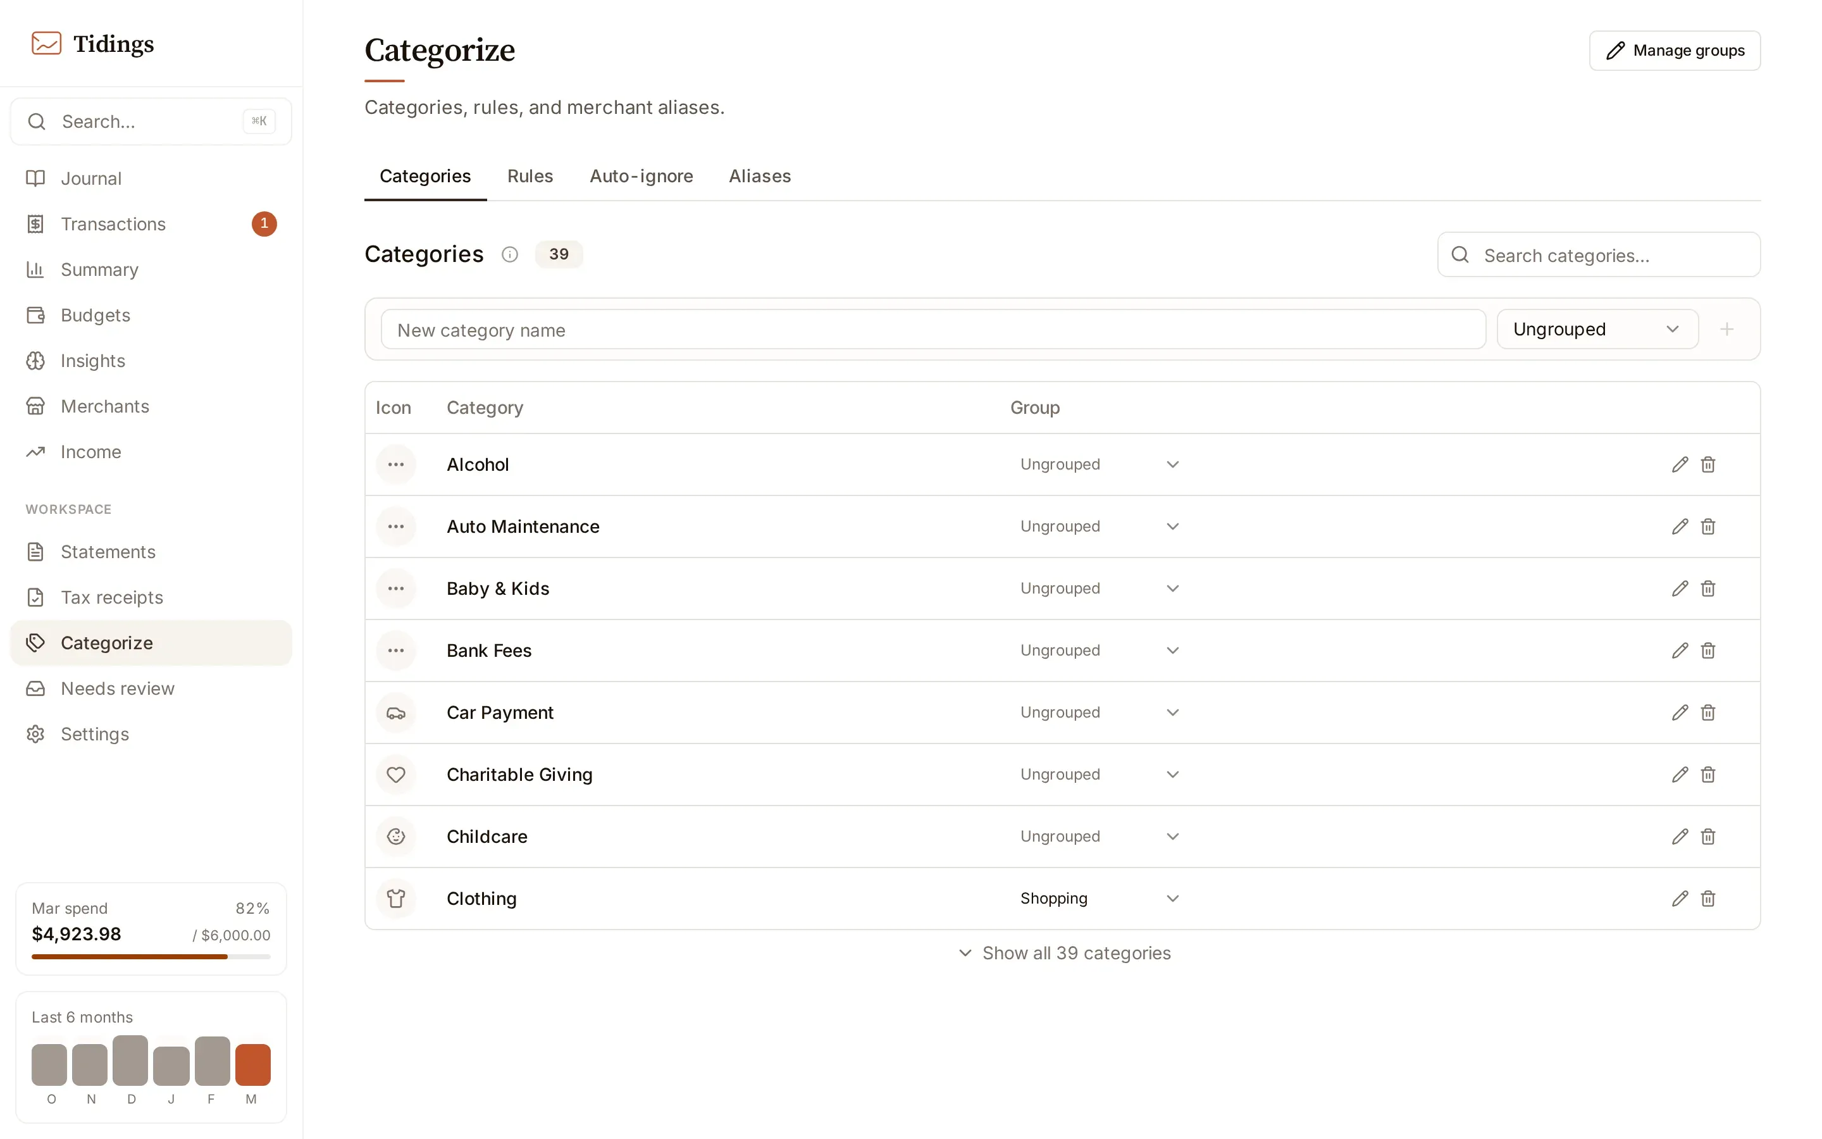The width and height of the screenshot is (1822, 1139).
Task: Click the Charitable Giving category name
Action: pyautogui.click(x=519, y=775)
